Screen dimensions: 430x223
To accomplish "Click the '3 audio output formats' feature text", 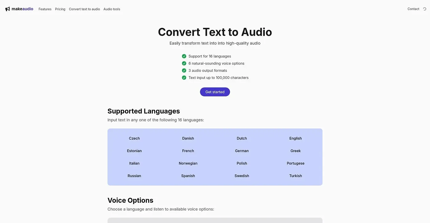I will click(208, 70).
